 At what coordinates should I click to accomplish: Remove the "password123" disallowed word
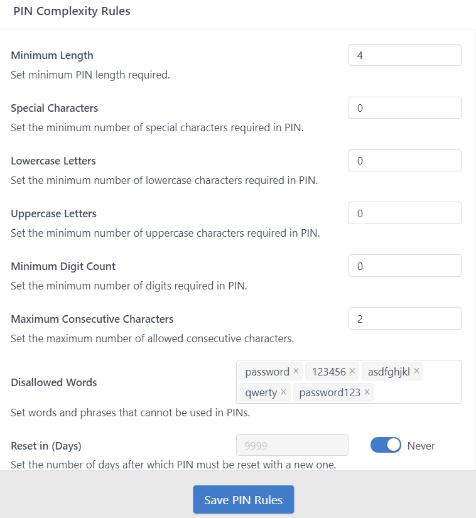point(367,392)
